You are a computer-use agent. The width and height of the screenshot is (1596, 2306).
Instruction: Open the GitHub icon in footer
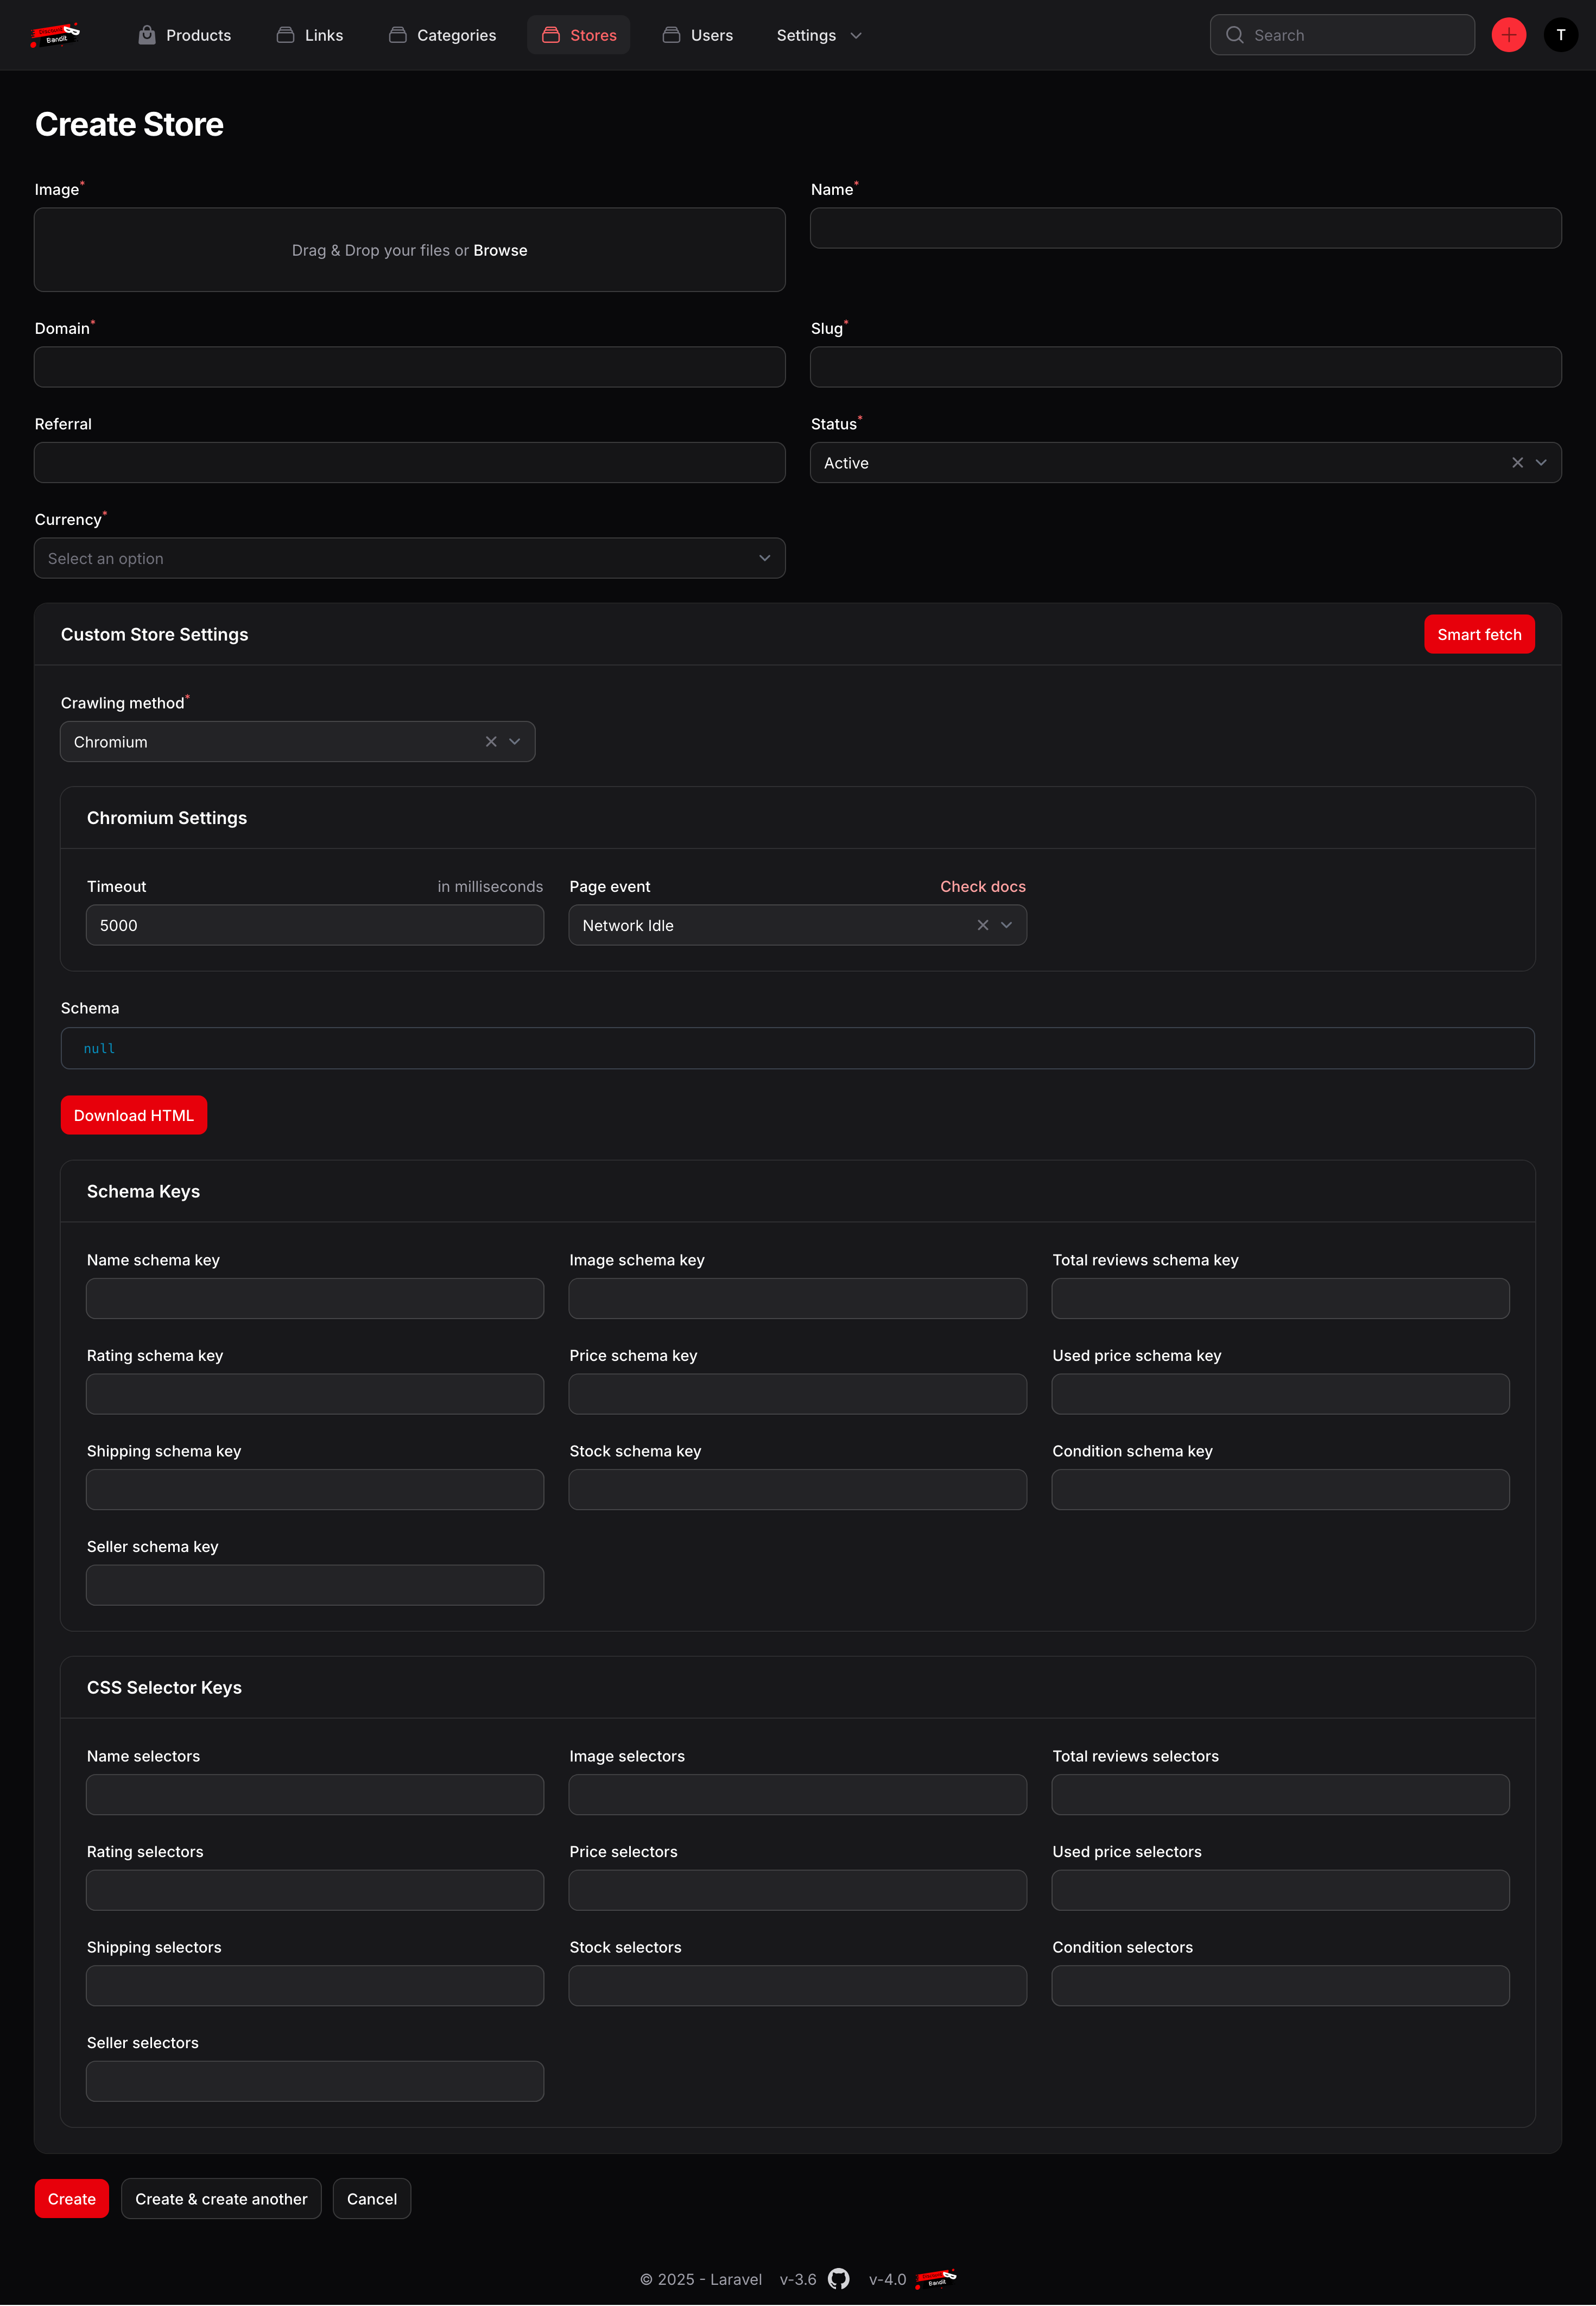839,2278
